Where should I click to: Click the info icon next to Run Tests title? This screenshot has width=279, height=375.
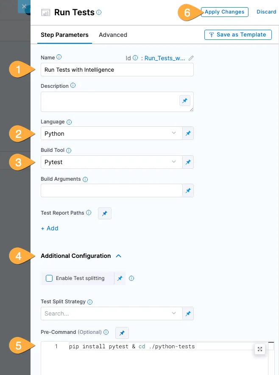[99, 13]
